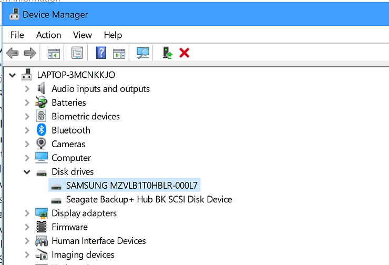Screen dimensions: 389x265
Task: Click the Forward arrow toolbar button
Action: [30, 53]
